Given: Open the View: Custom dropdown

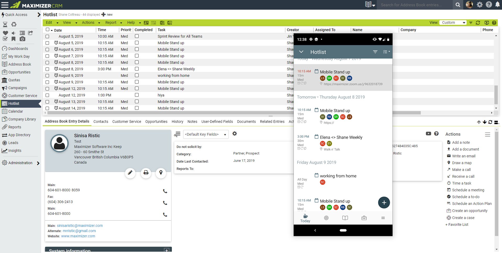Looking at the screenshot, I should tap(453, 22).
